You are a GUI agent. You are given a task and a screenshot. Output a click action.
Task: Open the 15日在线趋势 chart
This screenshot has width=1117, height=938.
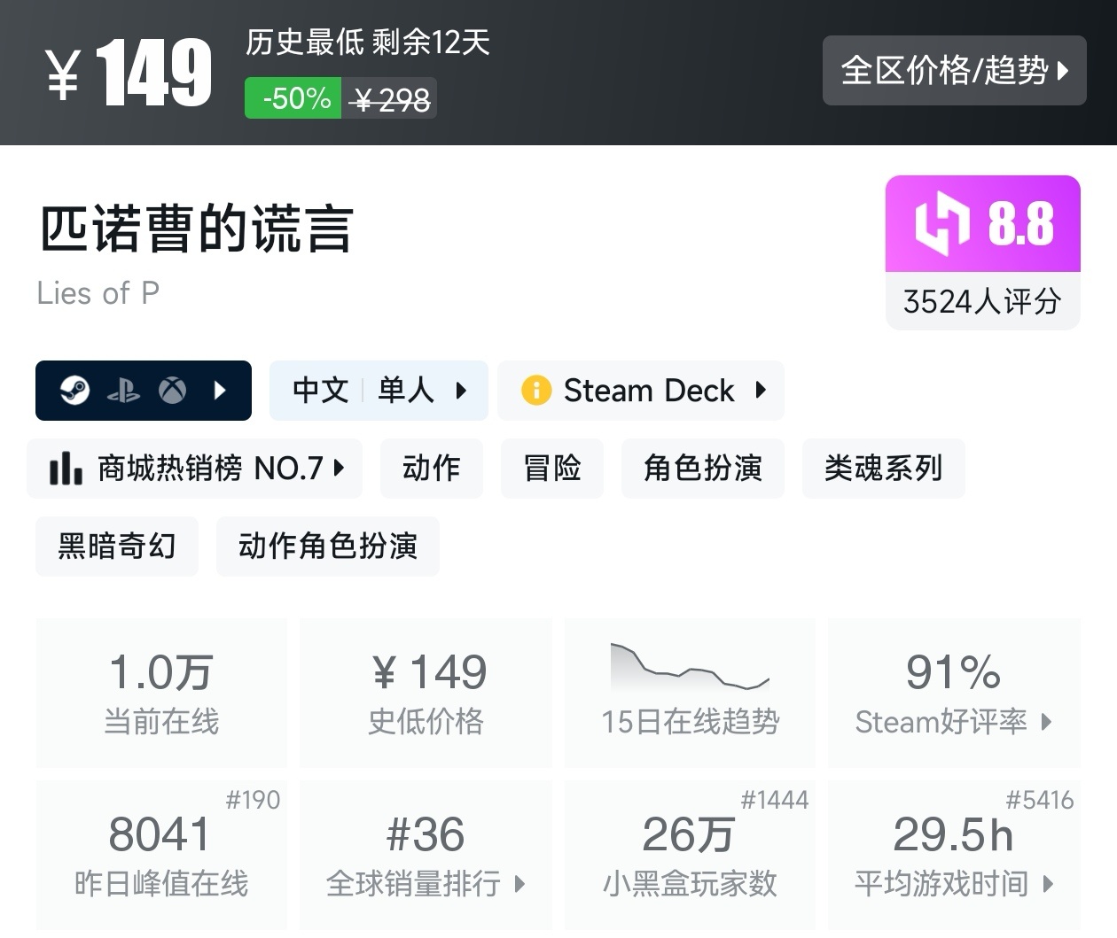click(690, 693)
